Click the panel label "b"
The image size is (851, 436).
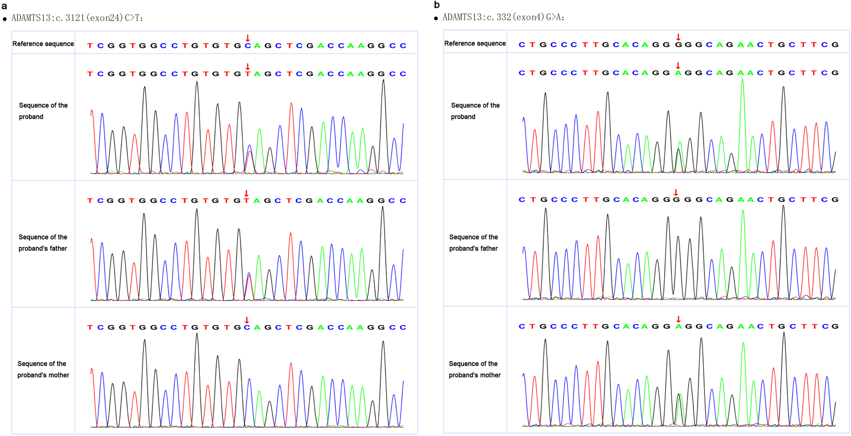[x=436, y=5]
